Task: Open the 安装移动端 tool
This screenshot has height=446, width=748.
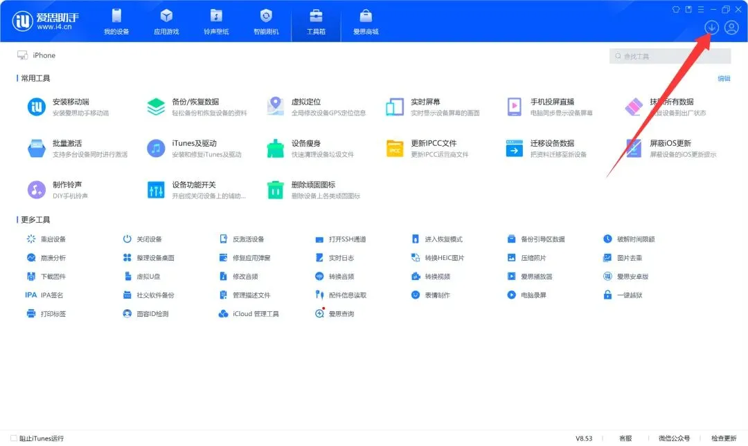Action: [x=68, y=106]
